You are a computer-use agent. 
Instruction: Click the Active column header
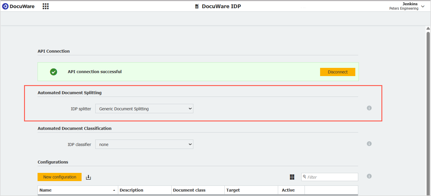pos(291,190)
